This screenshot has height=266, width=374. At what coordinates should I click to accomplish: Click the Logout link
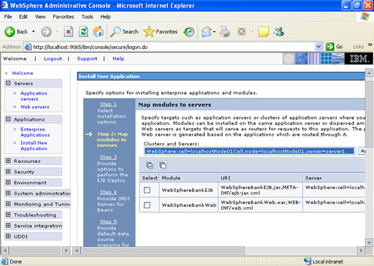click(53, 59)
